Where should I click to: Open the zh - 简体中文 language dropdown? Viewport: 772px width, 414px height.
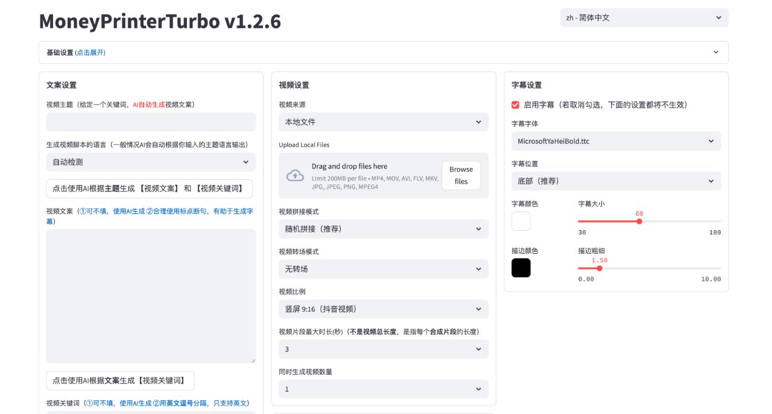[x=644, y=18]
